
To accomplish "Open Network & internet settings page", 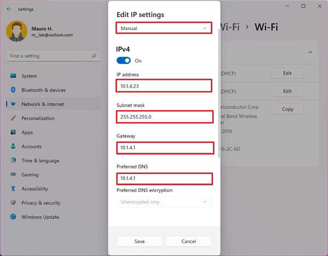I will tap(43, 104).
